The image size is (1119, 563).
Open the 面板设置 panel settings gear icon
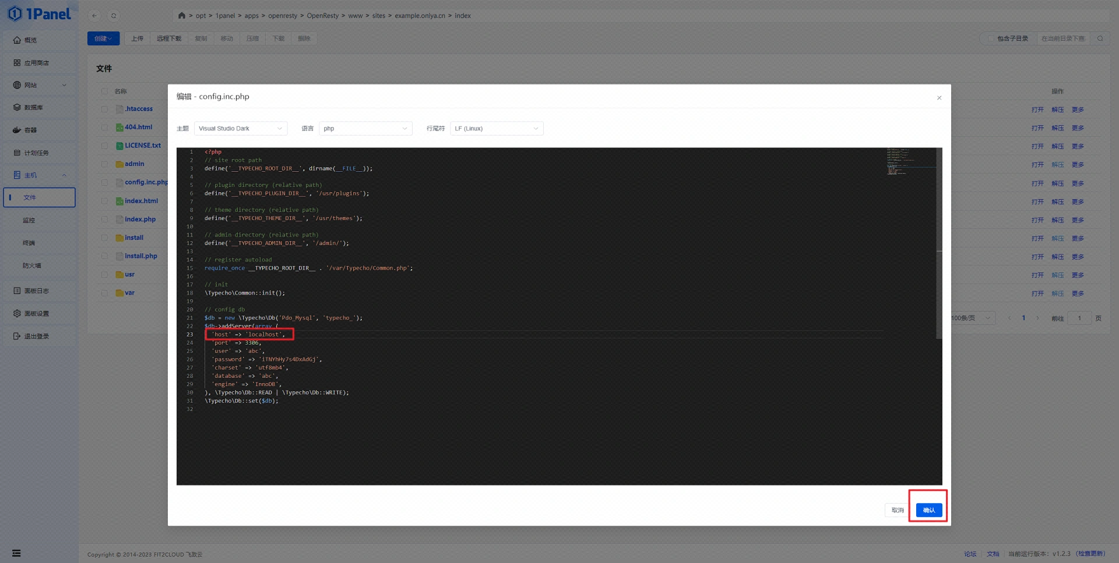tap(17, 313)
